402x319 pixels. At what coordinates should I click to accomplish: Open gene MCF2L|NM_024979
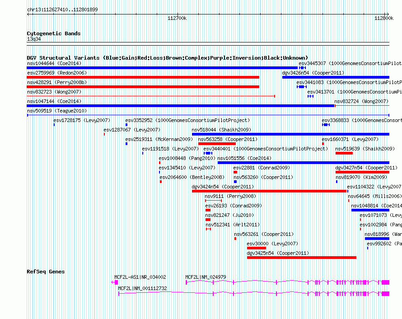click(206, 277)
